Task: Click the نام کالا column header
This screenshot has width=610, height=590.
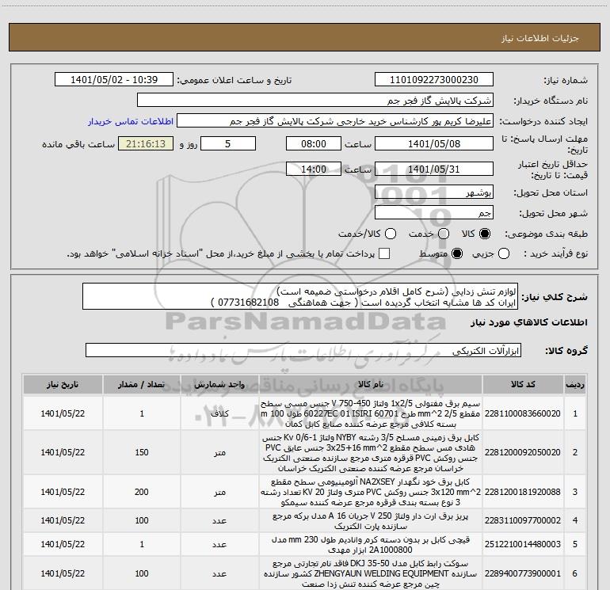Action: tap(371, 384)
